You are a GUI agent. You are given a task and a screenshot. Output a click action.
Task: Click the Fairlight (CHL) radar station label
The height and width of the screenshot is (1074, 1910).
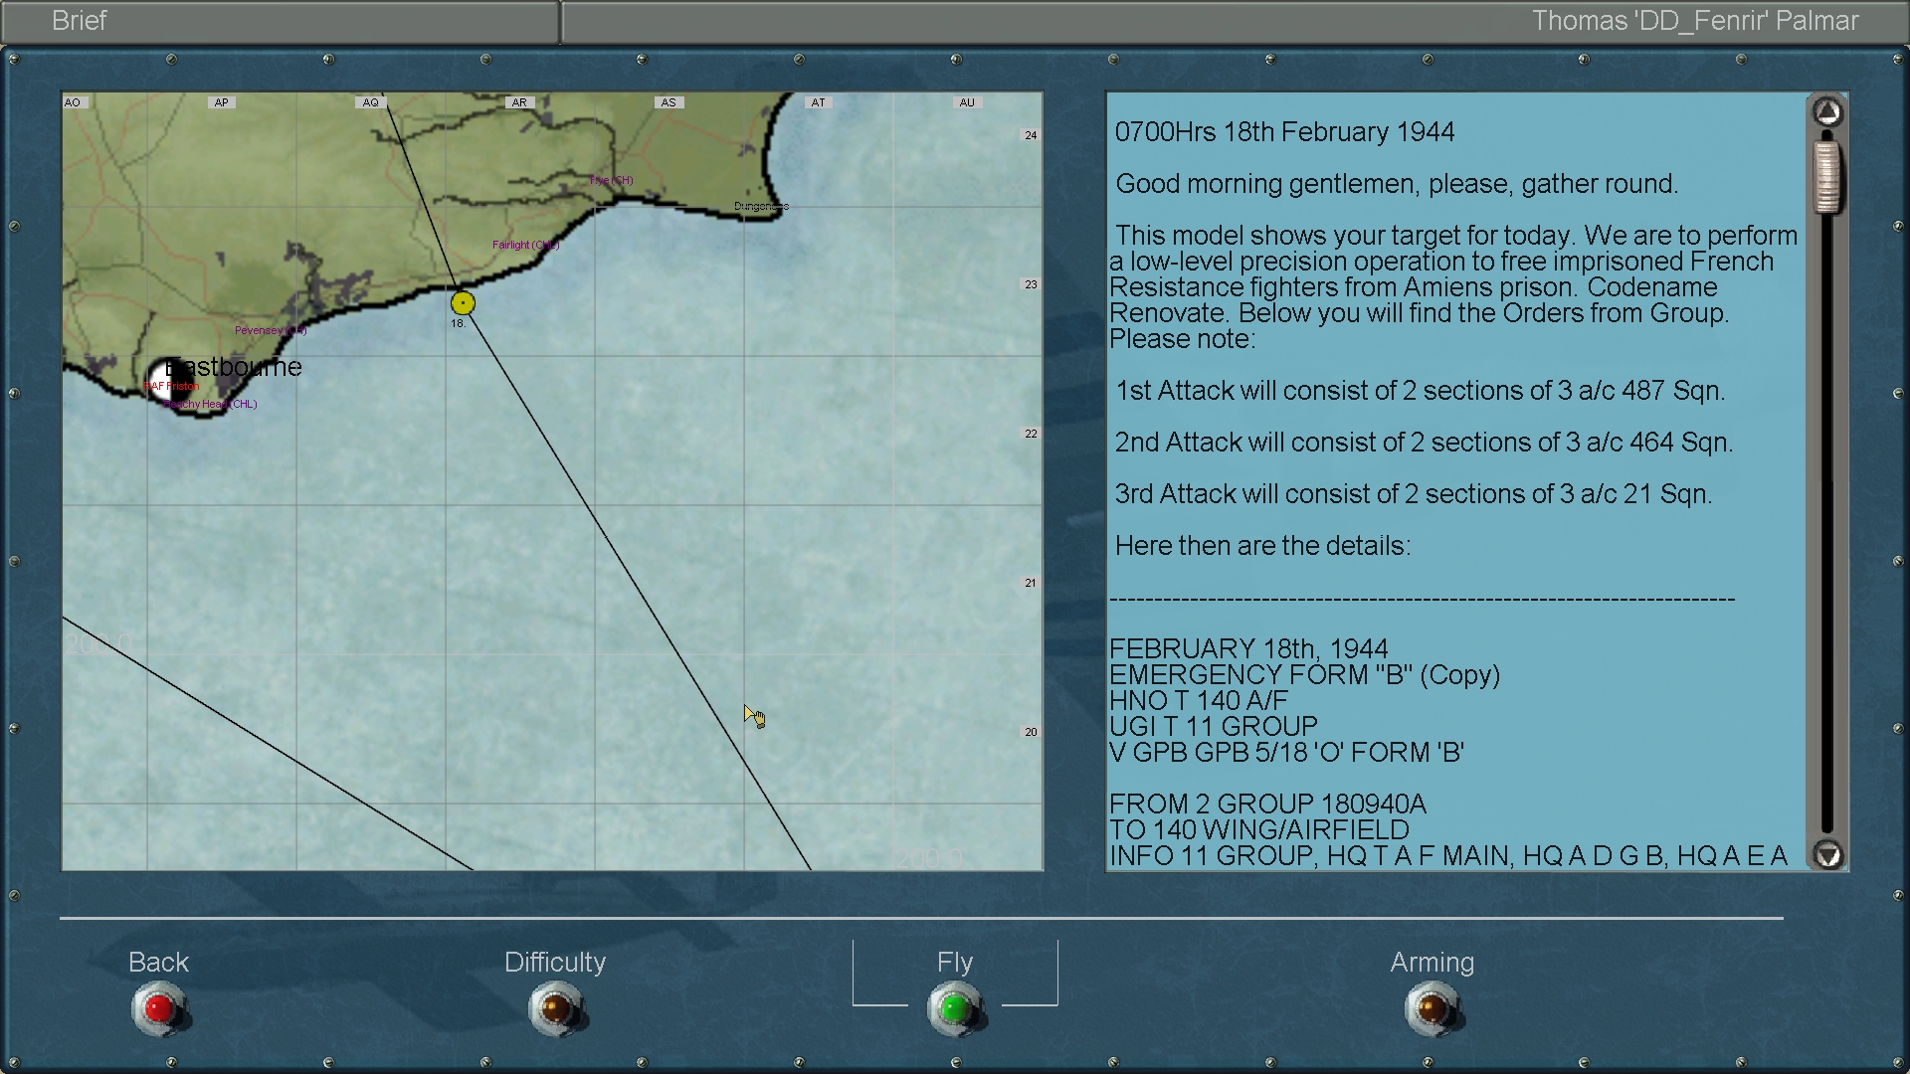tap(525, 245)
